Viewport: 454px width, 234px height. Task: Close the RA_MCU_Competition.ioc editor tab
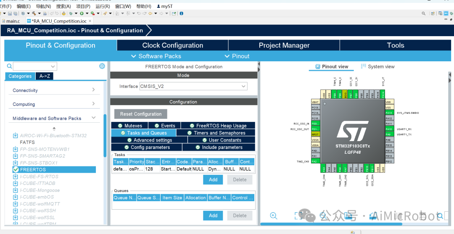click(90, 21)
